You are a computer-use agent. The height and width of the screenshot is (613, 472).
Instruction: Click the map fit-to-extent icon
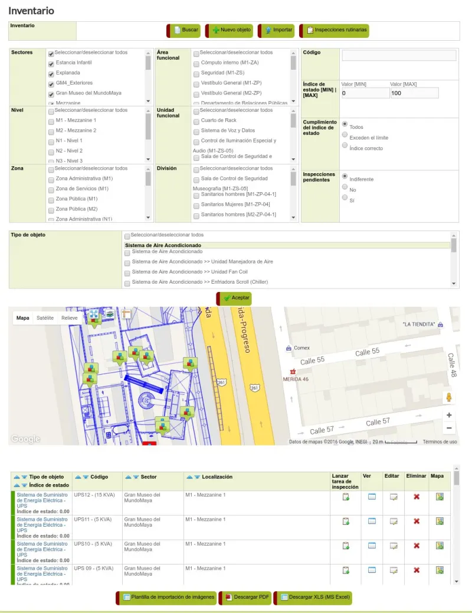click(x=94, y=314)
